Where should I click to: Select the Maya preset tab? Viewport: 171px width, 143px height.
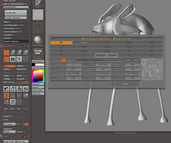84,43
